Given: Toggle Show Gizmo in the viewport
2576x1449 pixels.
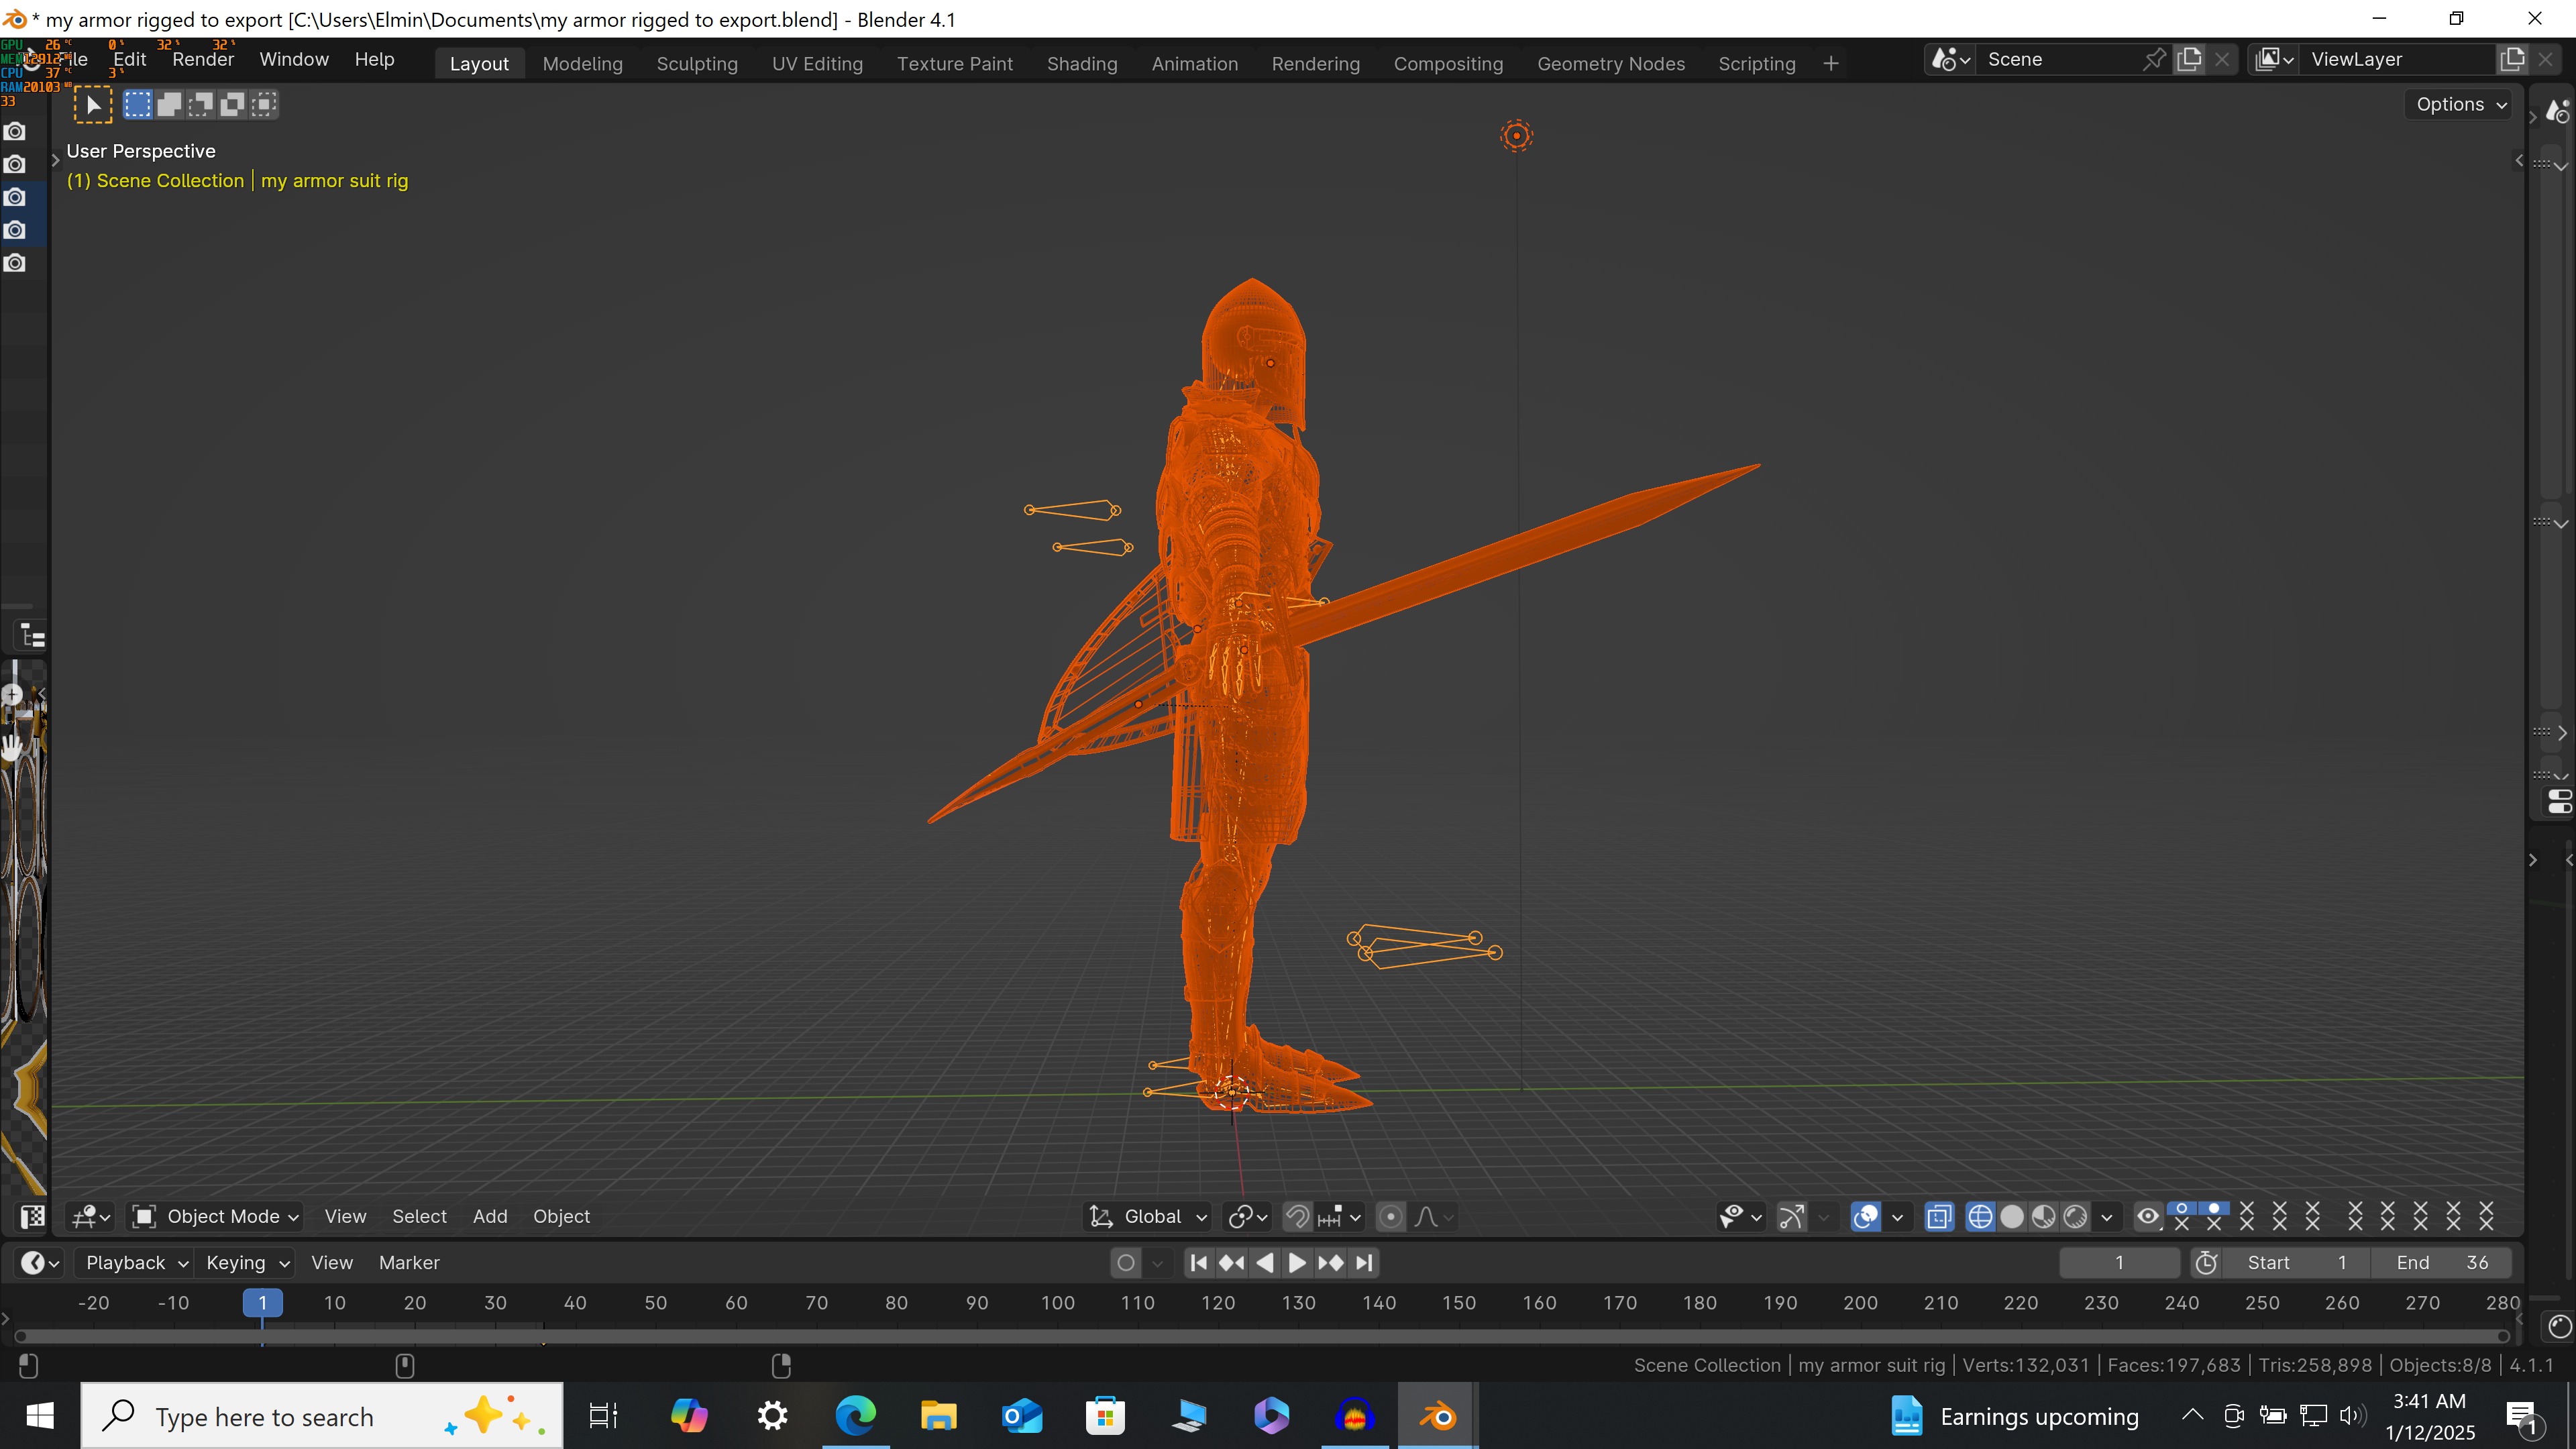Looking at the screenshot, I should 1791,1216.
